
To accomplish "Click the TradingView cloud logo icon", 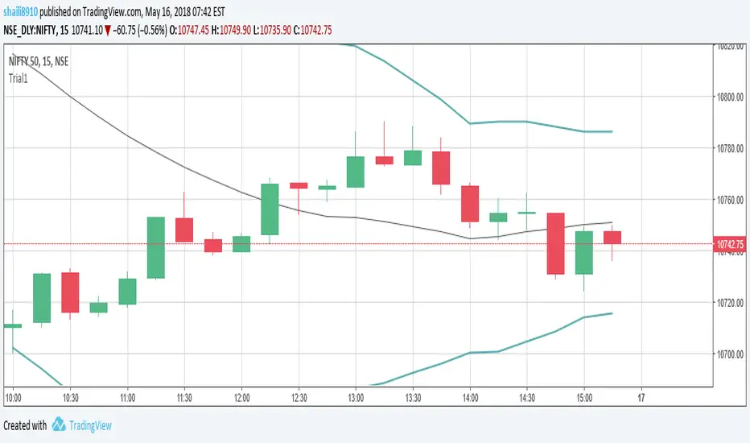I will tap(60, 425).
